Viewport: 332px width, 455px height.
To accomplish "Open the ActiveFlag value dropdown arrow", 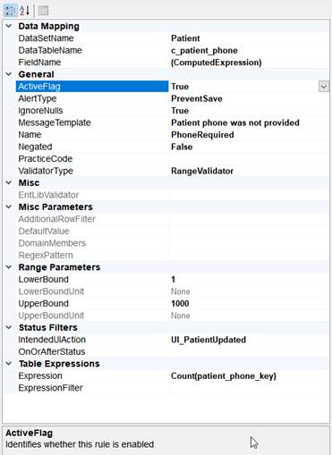I will point(323,87).
